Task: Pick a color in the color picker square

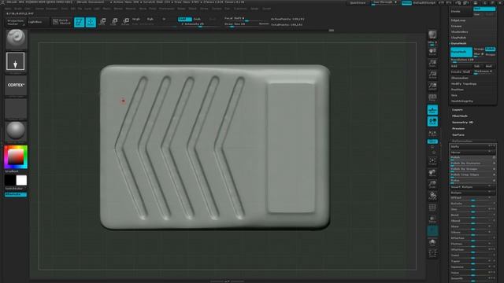Action: [16, 157]
